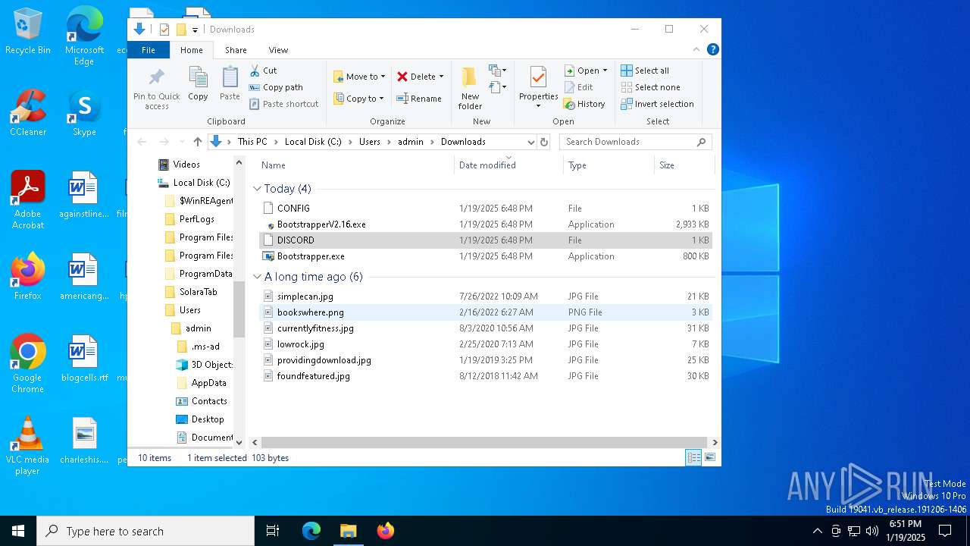The width and height of the screenshot is (970, 546).
Task: Select the PerfLogs folder in tree
Action: (189, 219)
